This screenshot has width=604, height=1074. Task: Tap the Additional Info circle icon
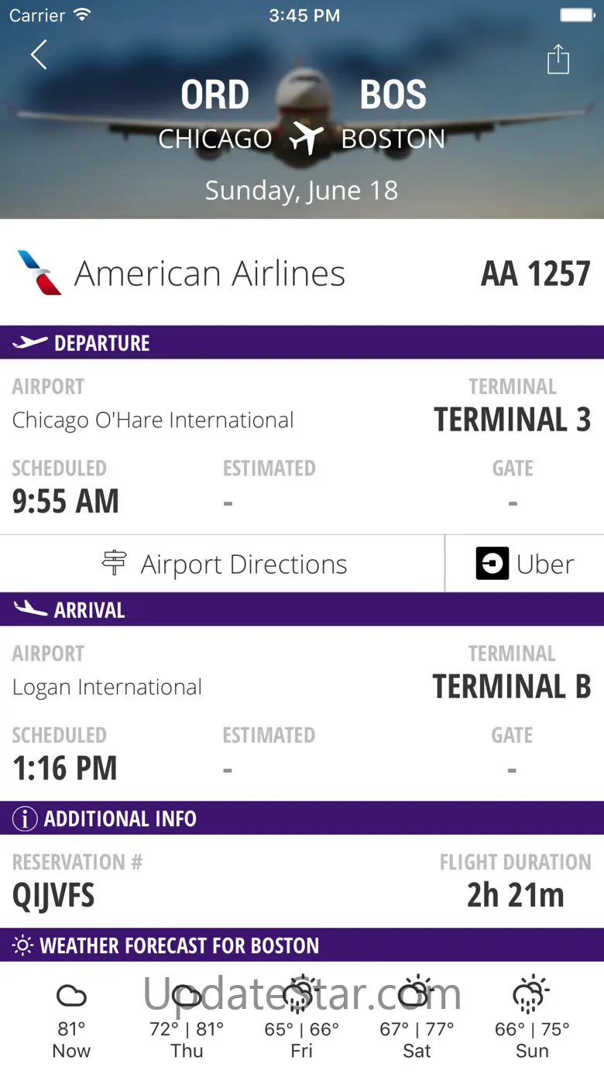(x=25, y=818)
